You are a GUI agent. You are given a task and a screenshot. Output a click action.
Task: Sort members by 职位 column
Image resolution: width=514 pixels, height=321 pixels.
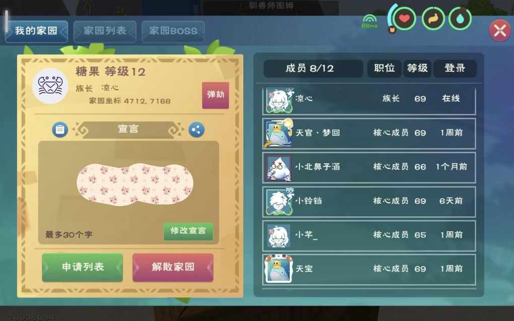pyautogui.click(x=384, y=68)
